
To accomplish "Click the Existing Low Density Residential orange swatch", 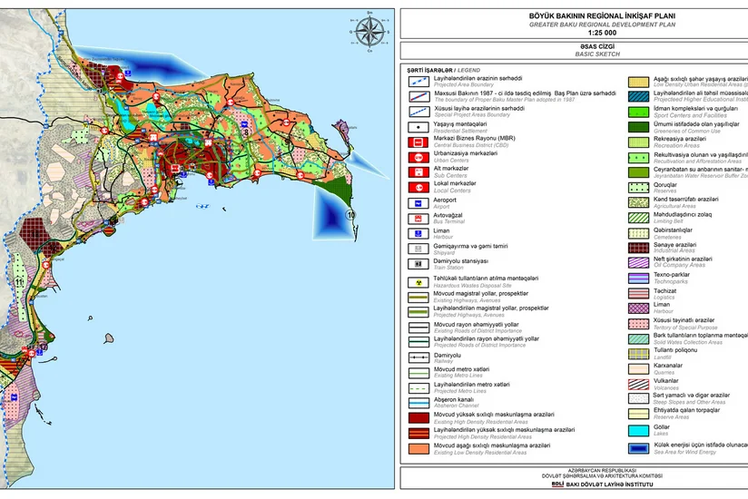I will pyautogui.click(x=418, y=448).
